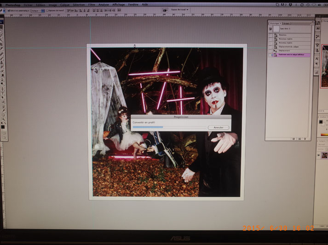Select the Clone Stamp tool

click(3, 63)
